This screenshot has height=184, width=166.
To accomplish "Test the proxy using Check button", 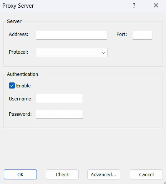I will 62,174.
